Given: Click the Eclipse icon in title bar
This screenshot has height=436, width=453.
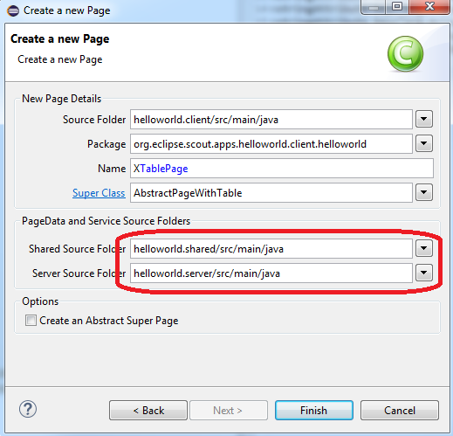Looking at the screenshot, I should [13, 10].
